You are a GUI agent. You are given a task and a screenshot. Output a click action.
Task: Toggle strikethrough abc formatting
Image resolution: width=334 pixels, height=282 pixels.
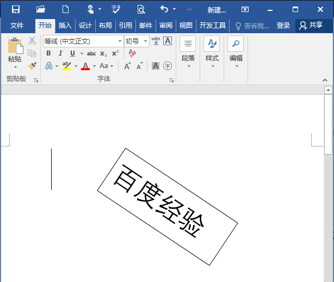pos(91,53)
